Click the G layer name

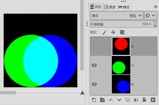pyautogui.click(x=132, y=65)
